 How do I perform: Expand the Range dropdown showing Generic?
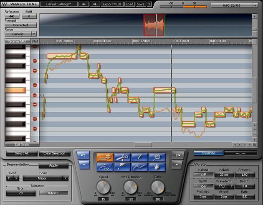click(21, 34)
